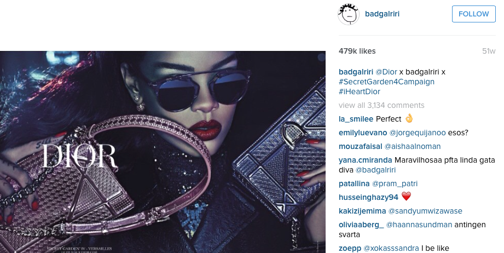Click the badgalriri profile avatar icon

(x=349, y=14)
